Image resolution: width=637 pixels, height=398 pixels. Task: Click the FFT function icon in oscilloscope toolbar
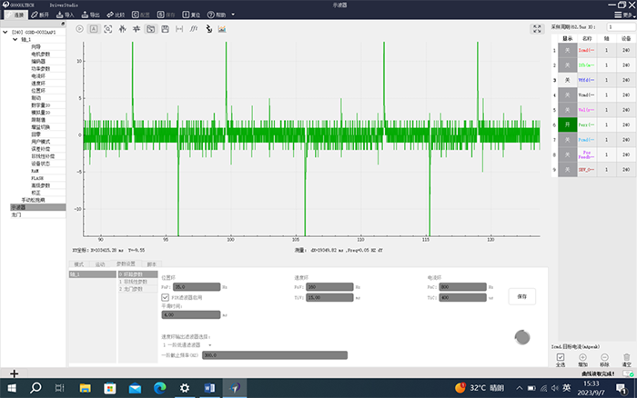click(x=193, y=29)
